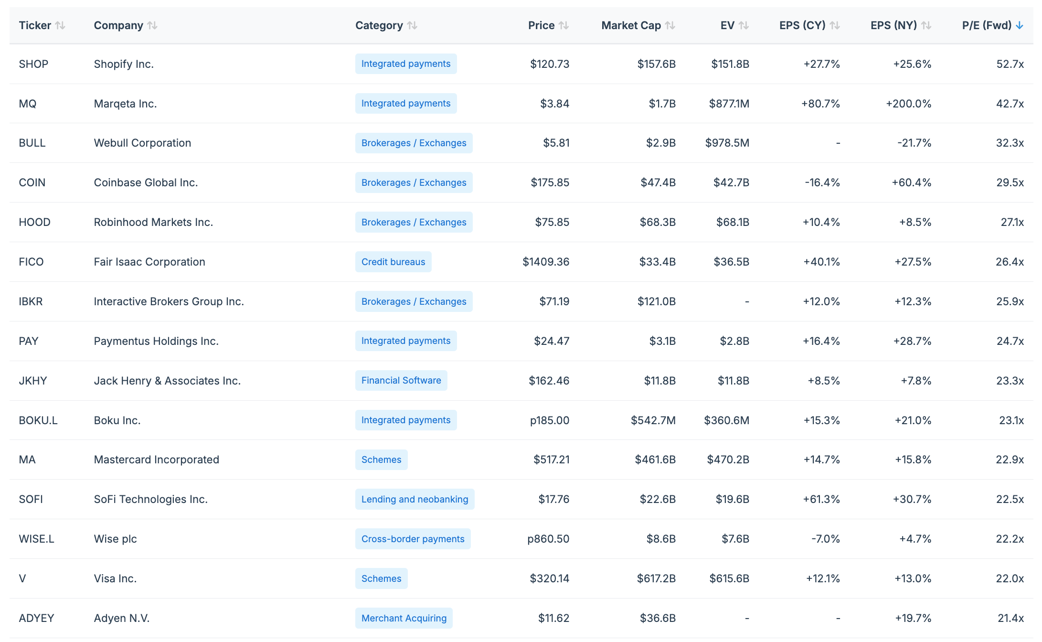Image resolution: width=1042 pixels, height=642 pixels.
Task: Click the Cross-border payments tag on Wise
Action: [413, 539]
